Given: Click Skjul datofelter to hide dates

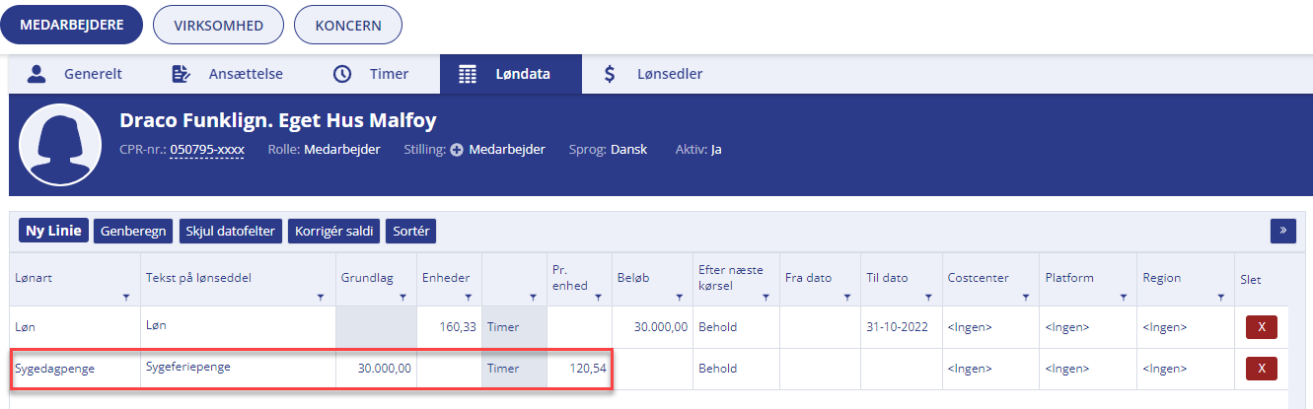Looking at the screenshot, I should point(232,231).
